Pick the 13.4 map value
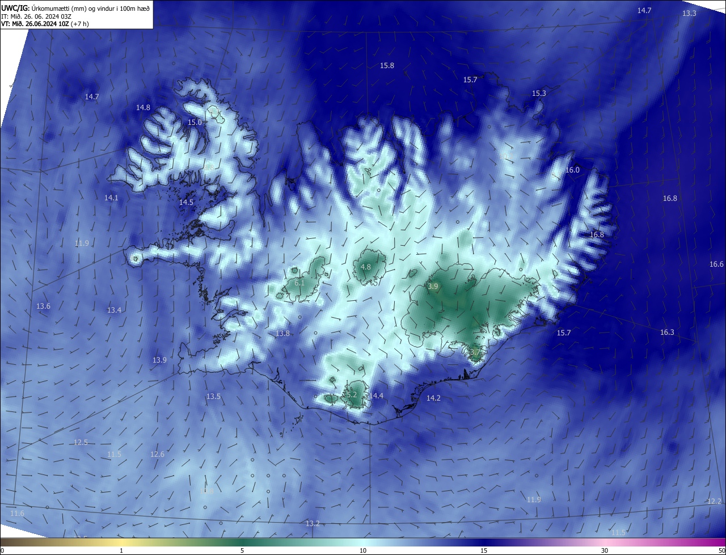This screenshot has width=726, height=555. click(114, 310)
